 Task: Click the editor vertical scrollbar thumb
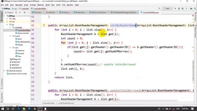tap(193, 71)
